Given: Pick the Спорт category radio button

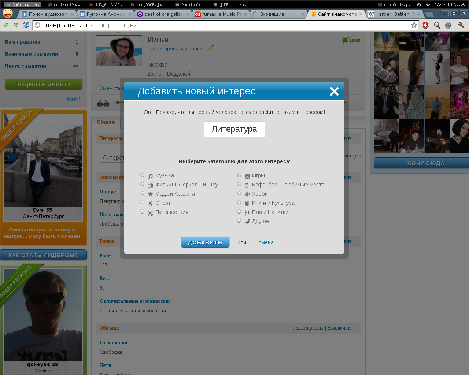Looking at the screenshot, I should (142, 203).
